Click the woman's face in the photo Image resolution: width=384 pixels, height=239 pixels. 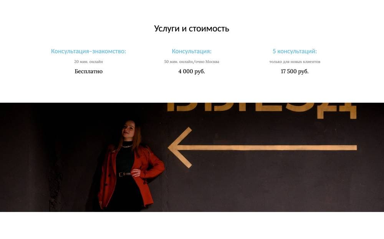[129, 129]
